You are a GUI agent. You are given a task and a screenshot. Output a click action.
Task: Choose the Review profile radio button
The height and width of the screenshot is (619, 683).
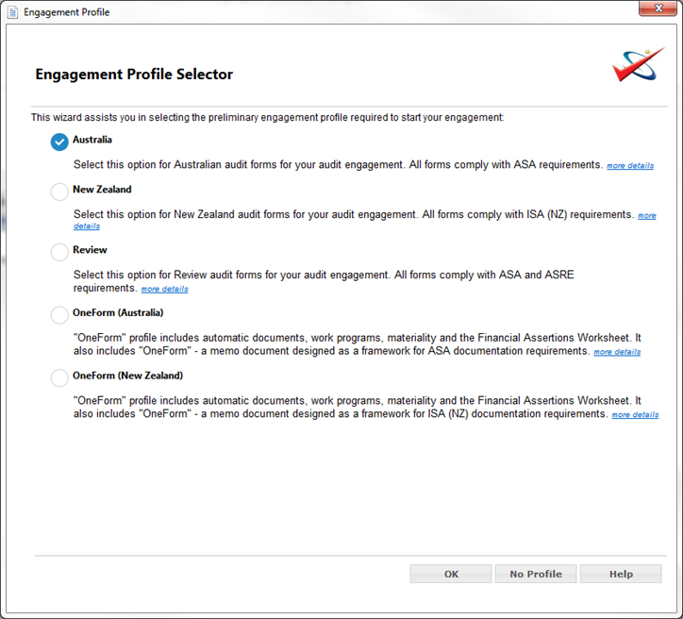point(59,252)
